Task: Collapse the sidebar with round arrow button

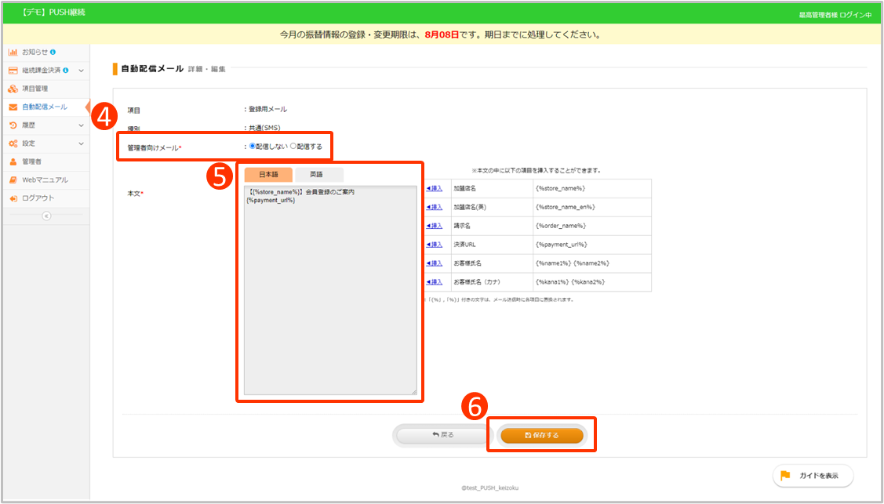Action: [45, 216]
